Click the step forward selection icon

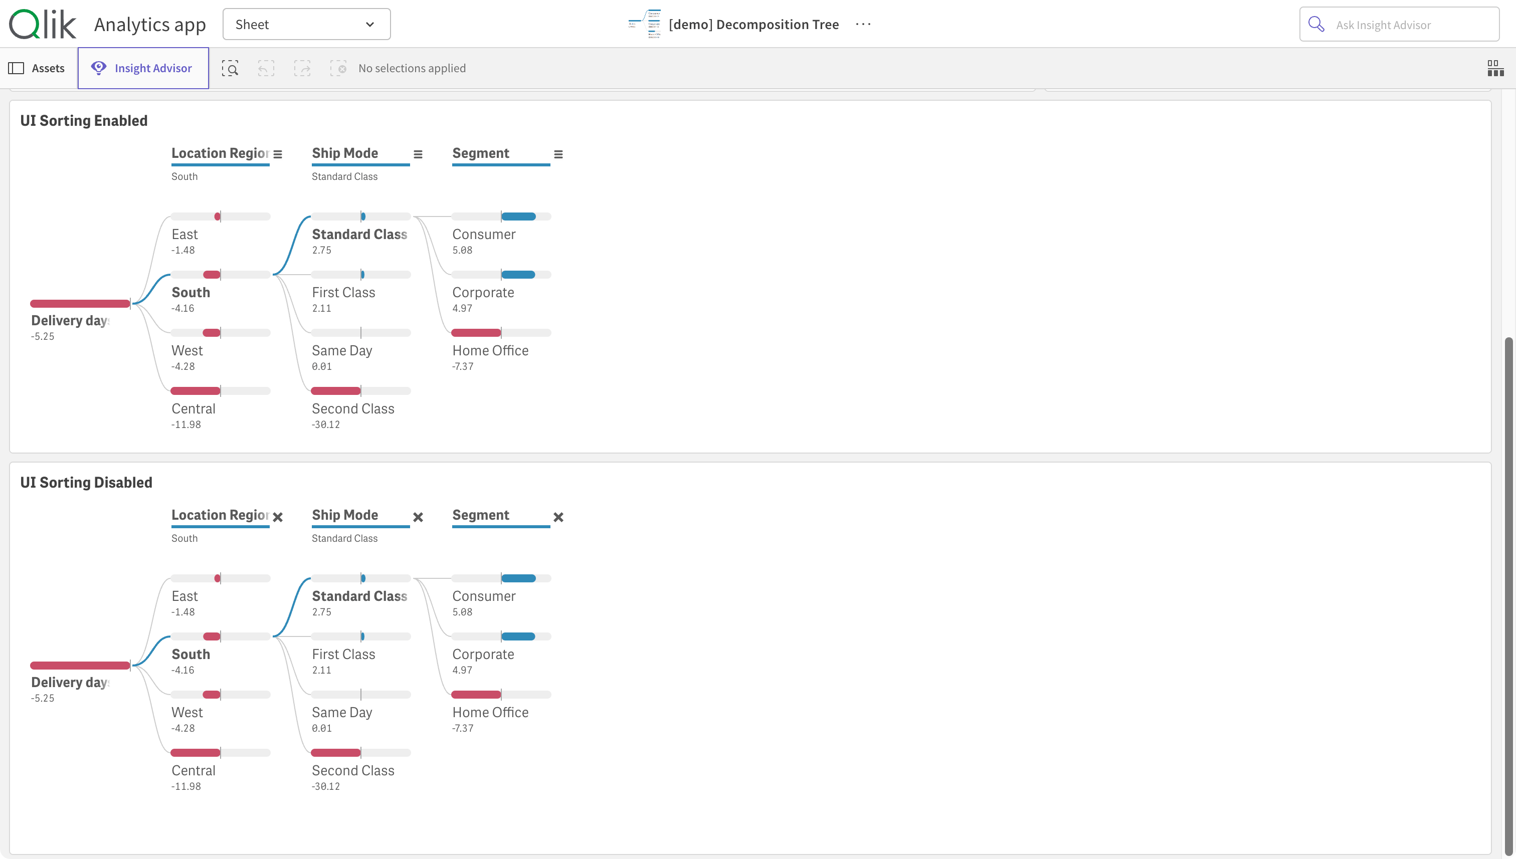click(x=302, y=69)
